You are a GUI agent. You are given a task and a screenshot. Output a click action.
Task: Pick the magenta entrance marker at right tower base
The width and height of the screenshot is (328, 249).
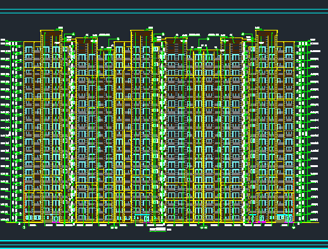pos(261,222)
